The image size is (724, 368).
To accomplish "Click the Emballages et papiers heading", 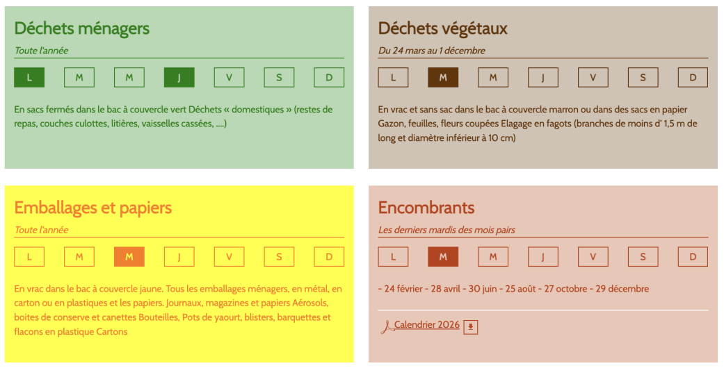I will (92, 208).
